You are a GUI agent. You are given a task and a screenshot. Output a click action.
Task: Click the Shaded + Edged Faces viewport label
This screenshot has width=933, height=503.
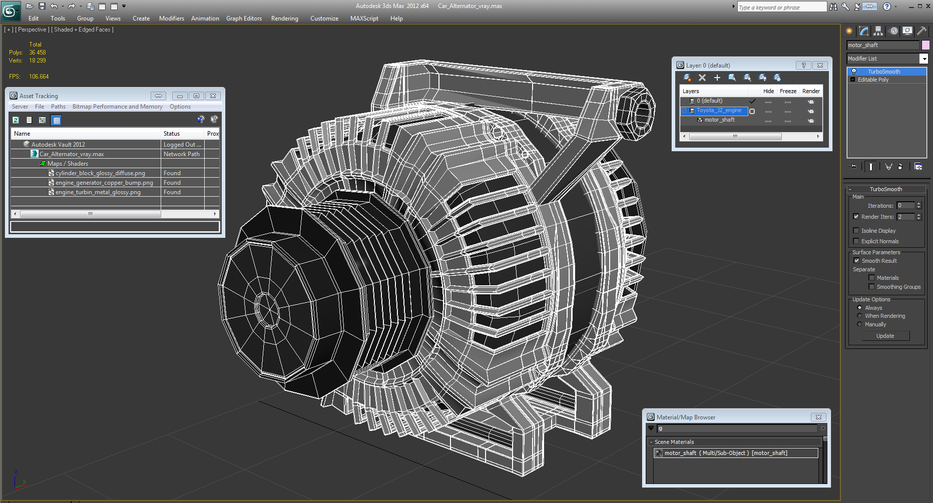82,30
